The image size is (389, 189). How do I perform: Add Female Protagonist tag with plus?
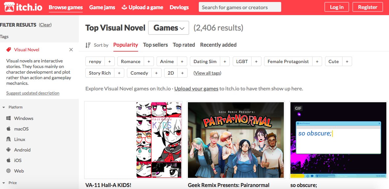tap(317, 61)
